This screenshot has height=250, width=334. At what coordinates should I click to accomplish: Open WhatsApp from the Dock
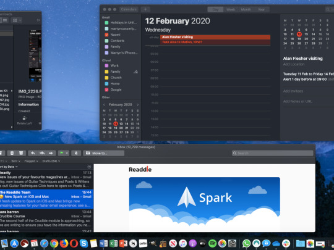click(x=246, y=243)
